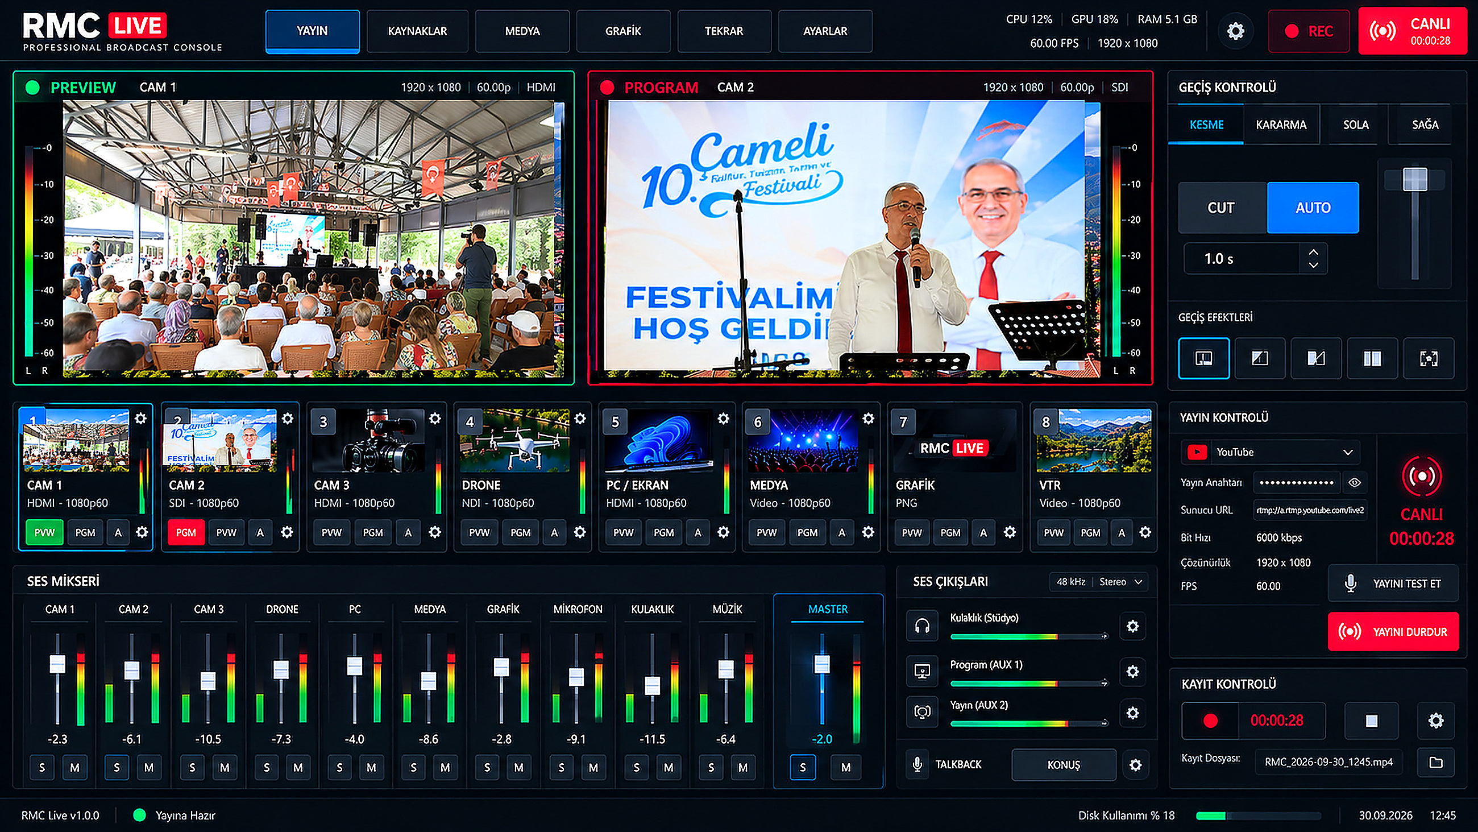Open GRAFİK source bottom-row settings gear

[x=1010, y=532]
